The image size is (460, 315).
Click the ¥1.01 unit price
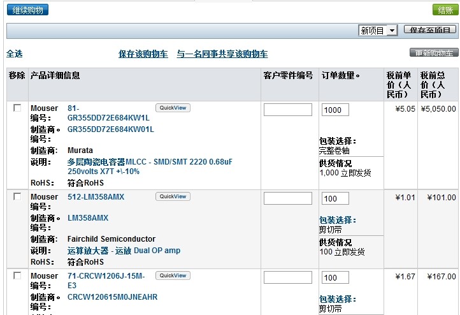point(405,197)
